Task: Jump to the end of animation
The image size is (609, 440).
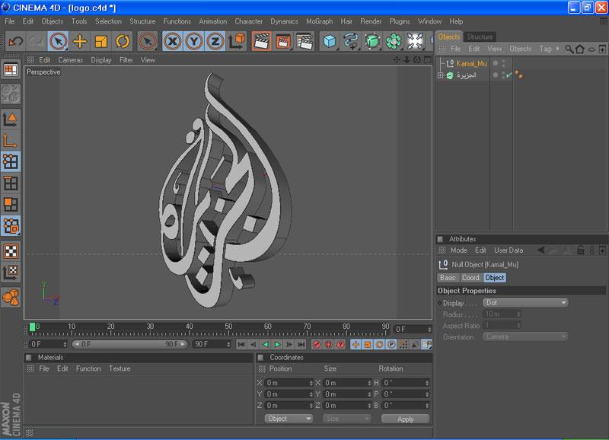Action: pyautogui.click(x=301, y=345)
